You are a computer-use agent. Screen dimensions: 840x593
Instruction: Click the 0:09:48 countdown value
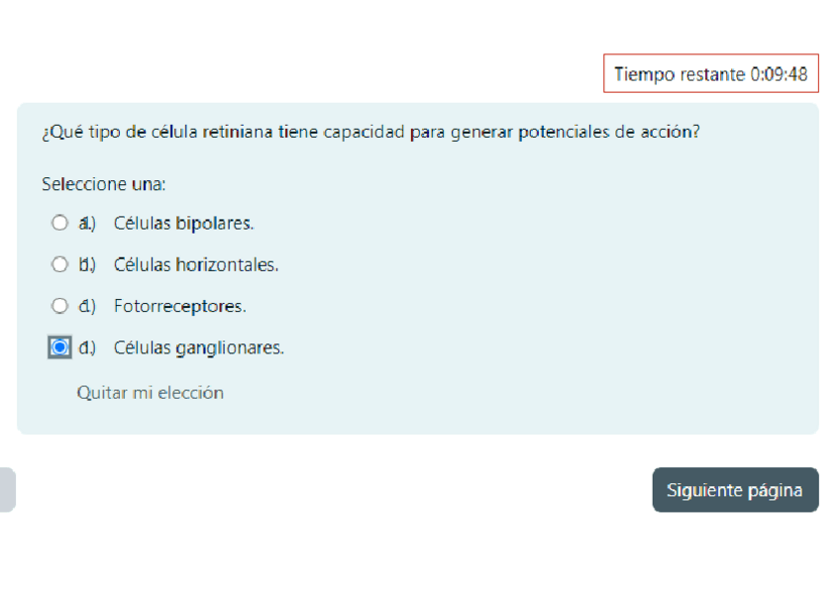coord(778,74)
